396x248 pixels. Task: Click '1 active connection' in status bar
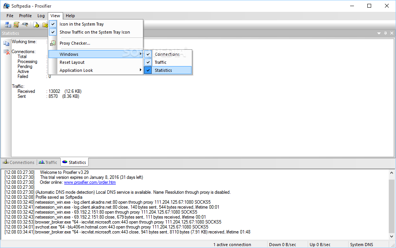232,245
